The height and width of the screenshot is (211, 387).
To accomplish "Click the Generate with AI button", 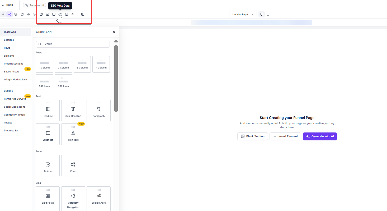I will [x=320, y=136].
